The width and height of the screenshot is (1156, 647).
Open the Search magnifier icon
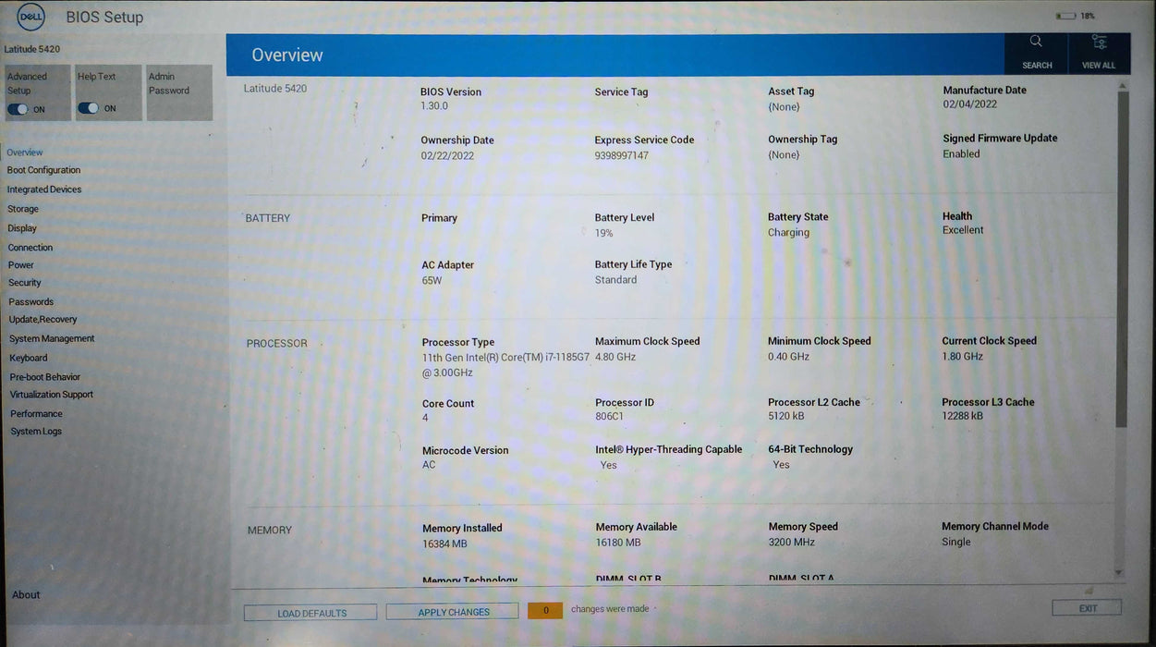1036,42
